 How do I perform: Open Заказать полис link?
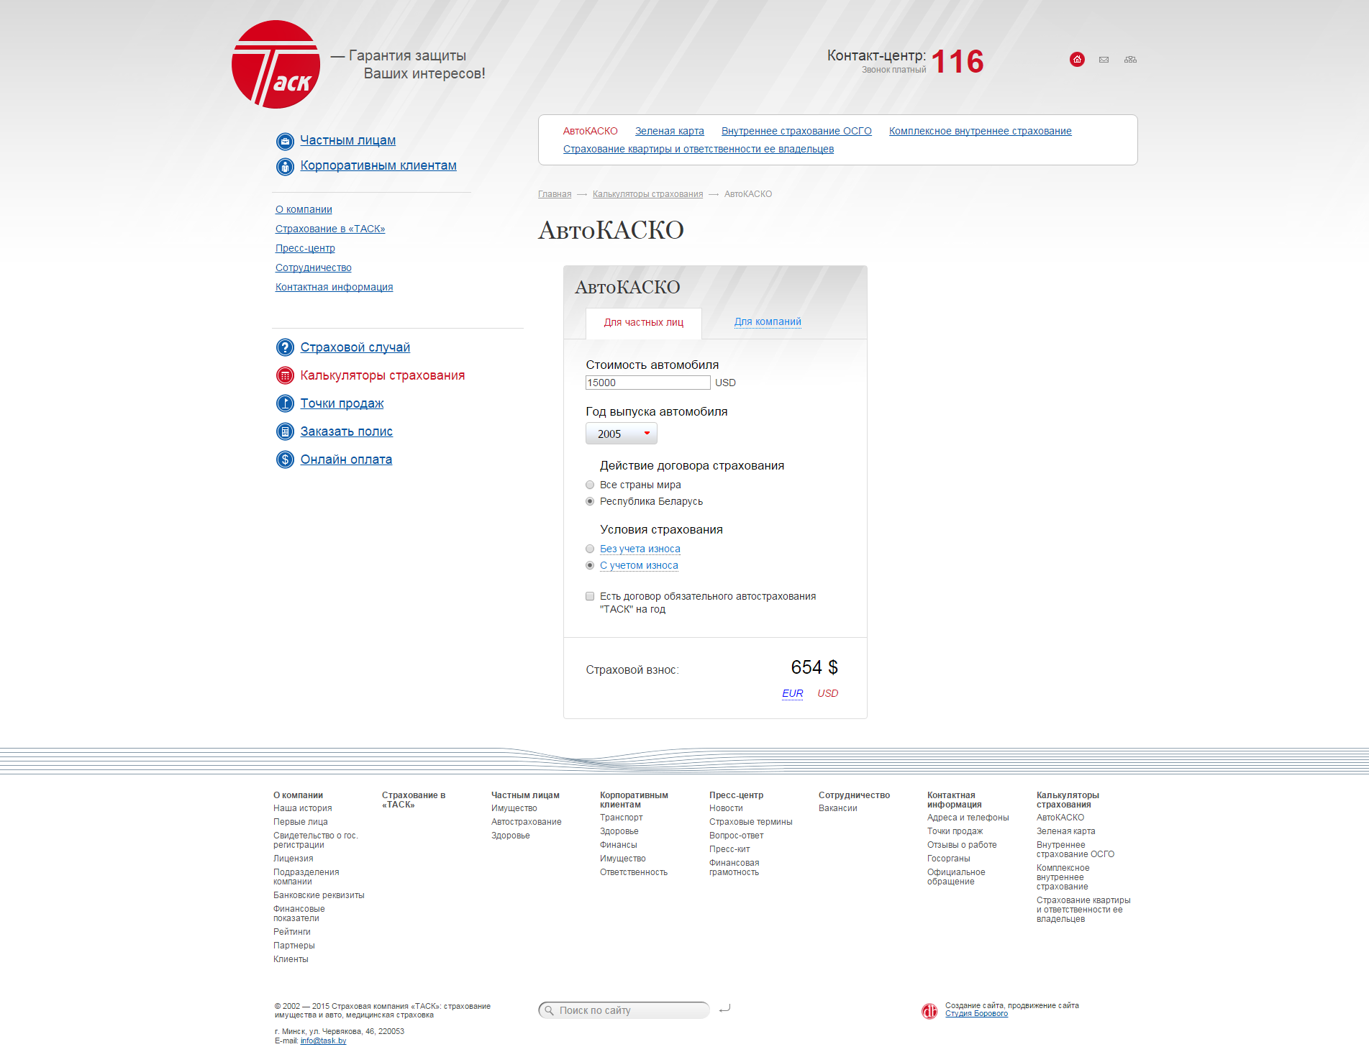click(x=347, y=431)
